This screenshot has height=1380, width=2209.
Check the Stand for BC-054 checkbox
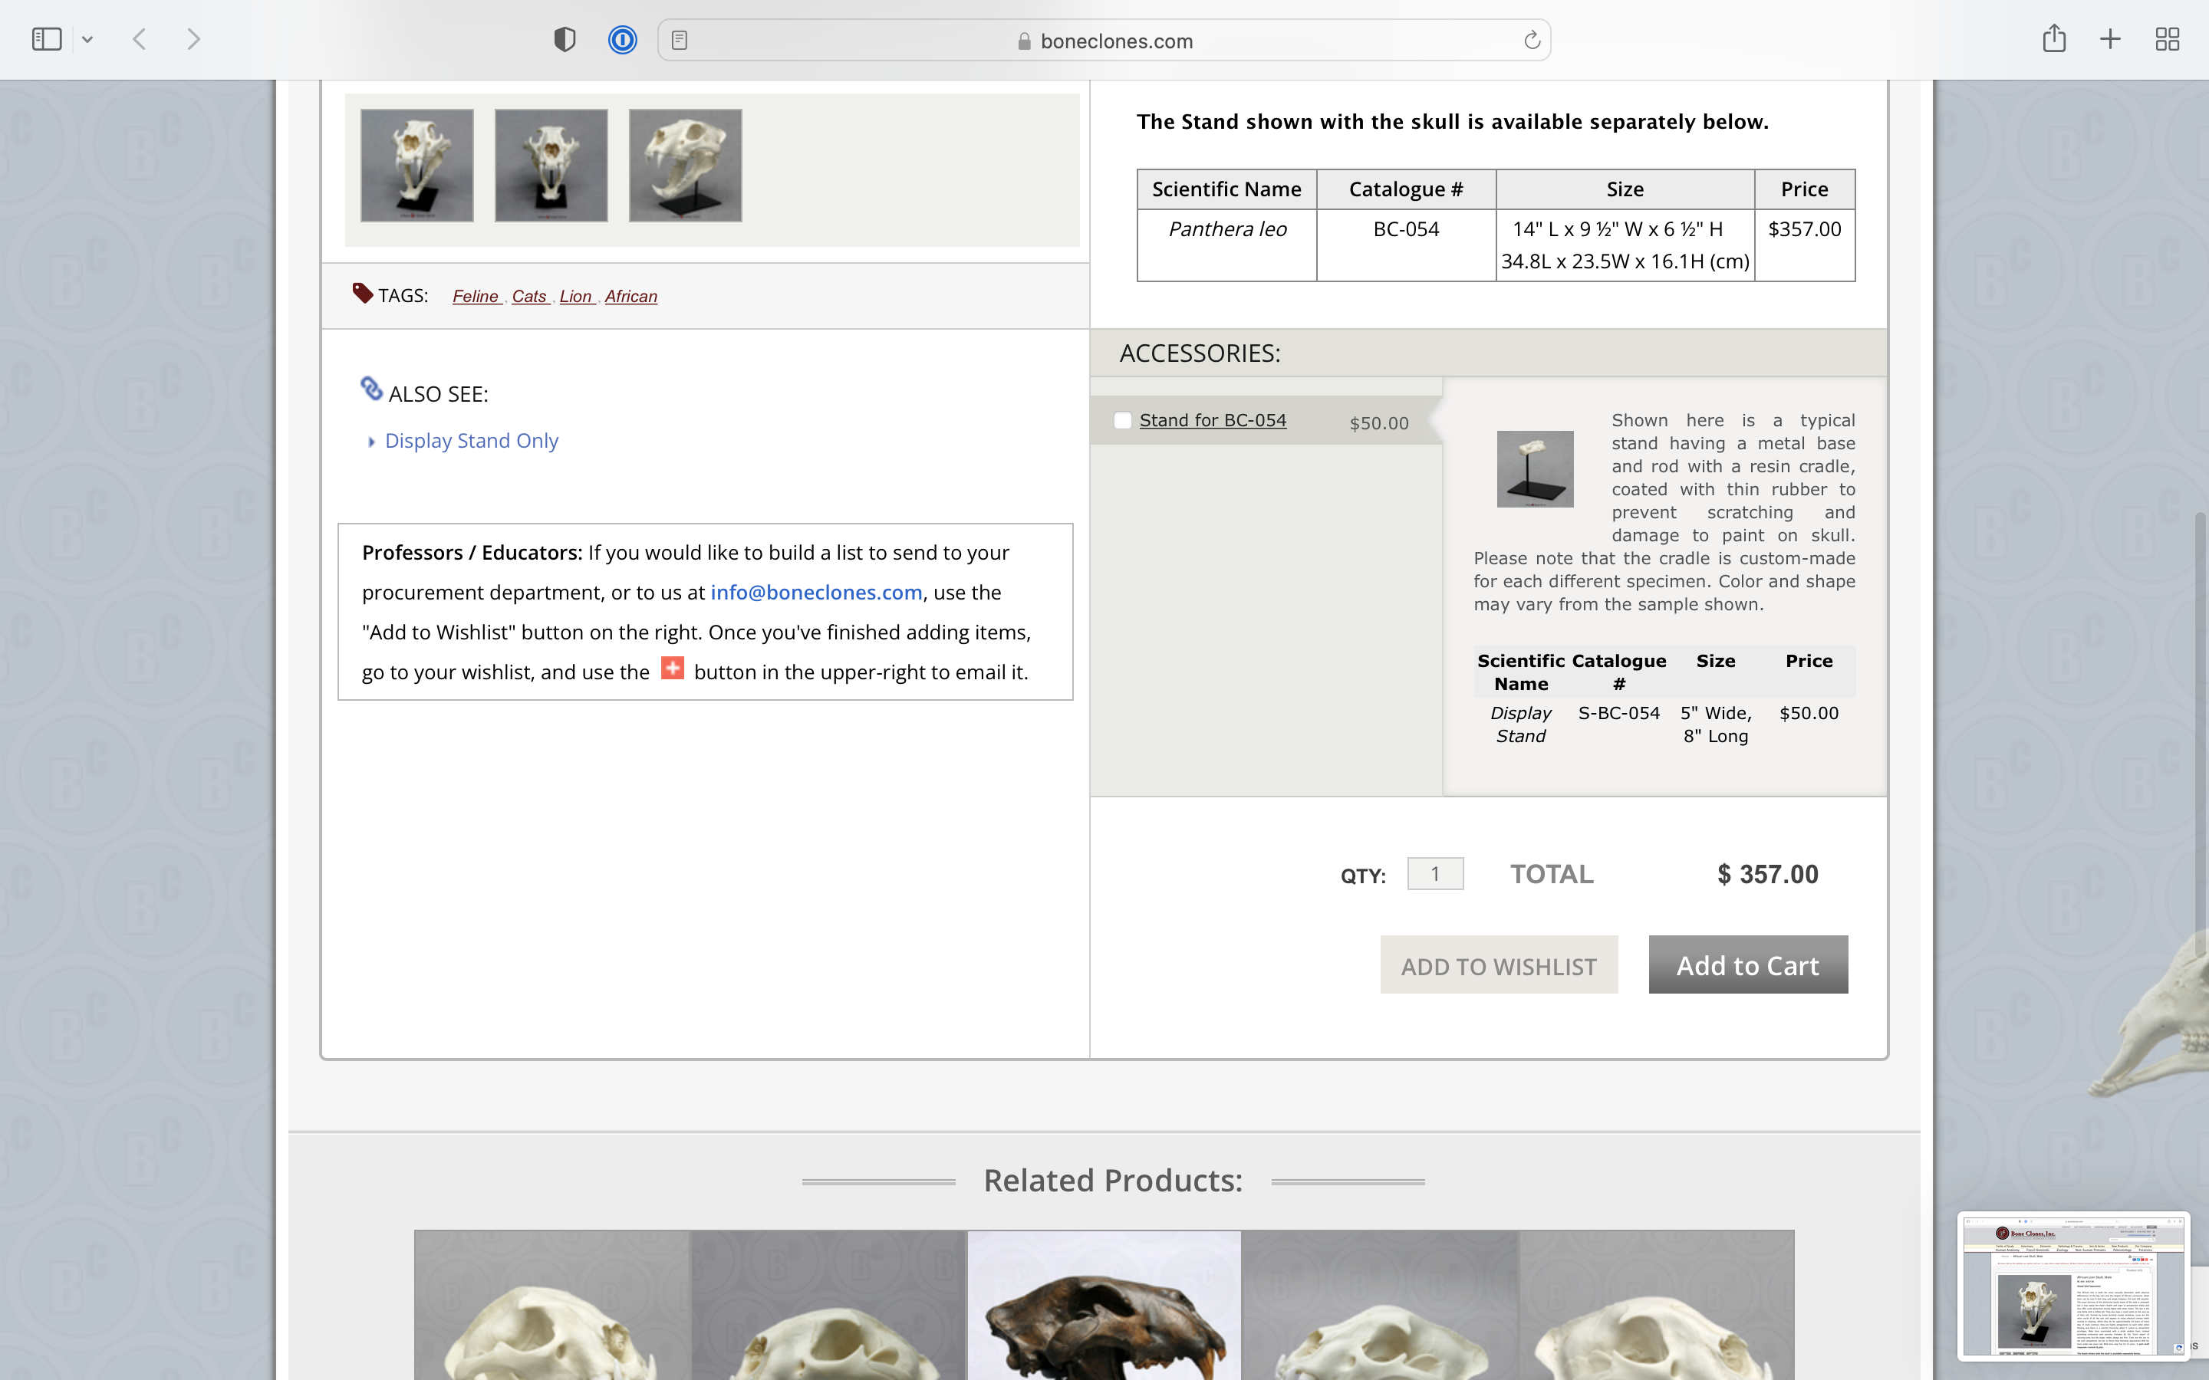pyautogui.click(x=1123, y=421)
